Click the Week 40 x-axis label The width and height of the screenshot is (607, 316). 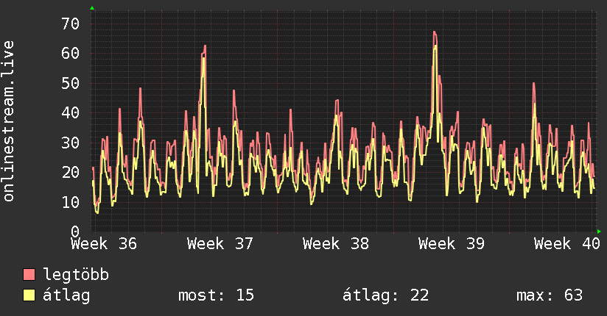pyautogui.click(x=567, y=244)
